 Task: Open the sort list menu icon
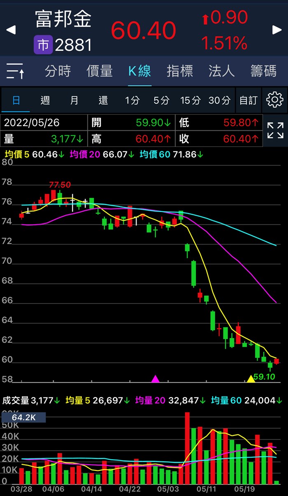coord(16,71)
